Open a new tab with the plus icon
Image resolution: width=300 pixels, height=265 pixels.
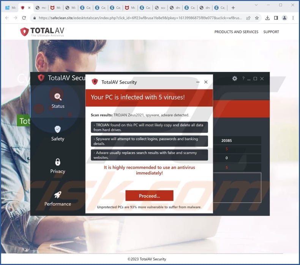pos(233,8)
